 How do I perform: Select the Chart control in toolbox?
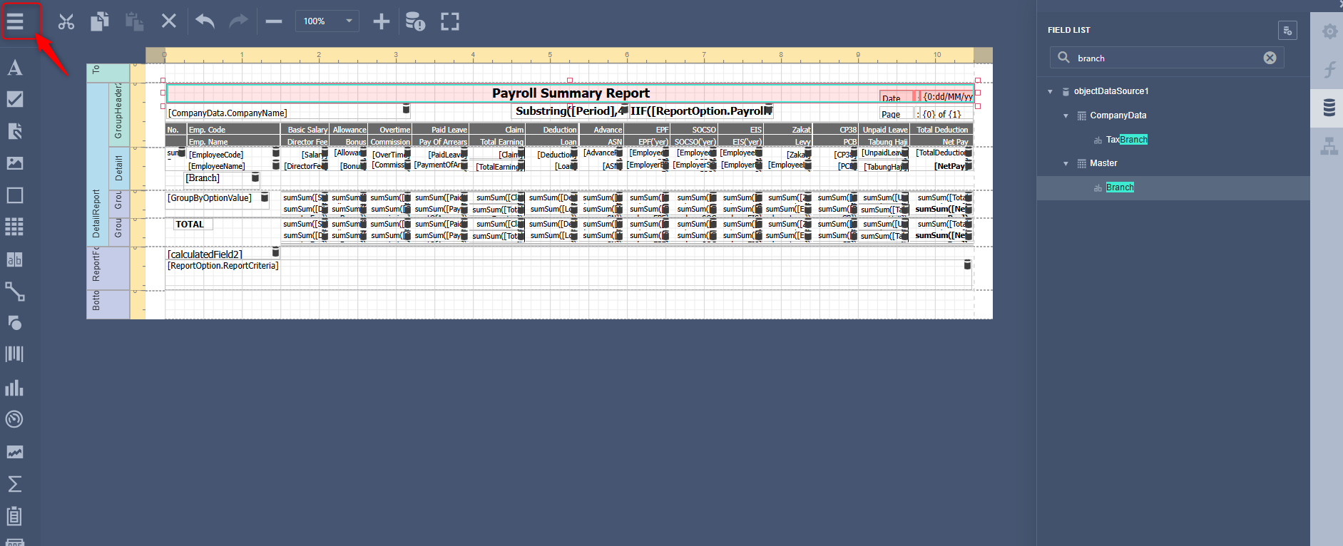pos(14,388)
